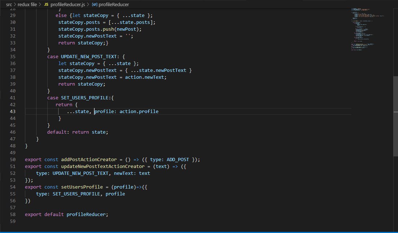398x233 pixels.
Task: Click 'else' keyword on line 29
Action: point(61,16)
